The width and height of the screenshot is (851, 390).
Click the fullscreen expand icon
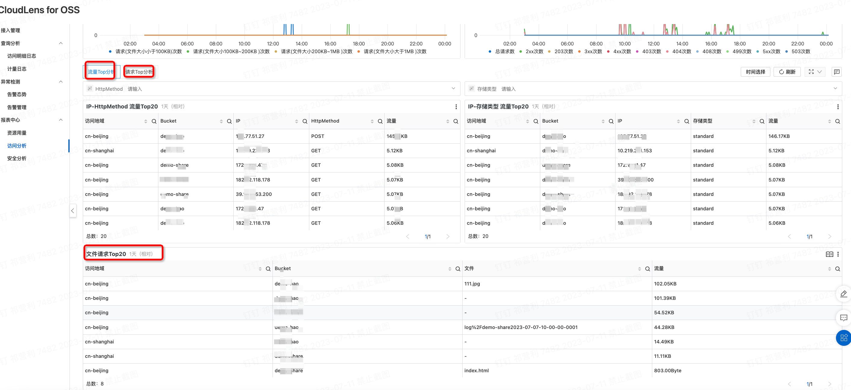click(811, 72)
